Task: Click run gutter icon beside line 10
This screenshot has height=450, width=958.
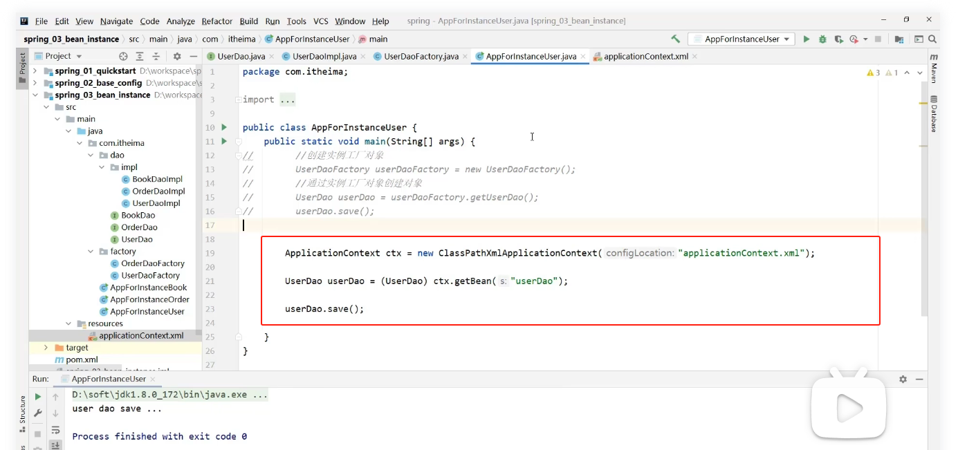Action: pyautogui.click(x=224, y=127)
